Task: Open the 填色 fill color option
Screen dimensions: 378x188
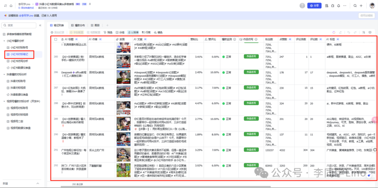Action: click(x=158, y=32)
